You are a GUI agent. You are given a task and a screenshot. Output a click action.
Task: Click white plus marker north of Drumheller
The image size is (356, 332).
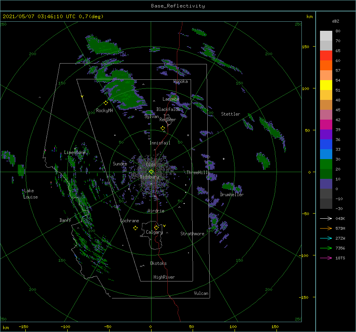click(x=223, y=159)
